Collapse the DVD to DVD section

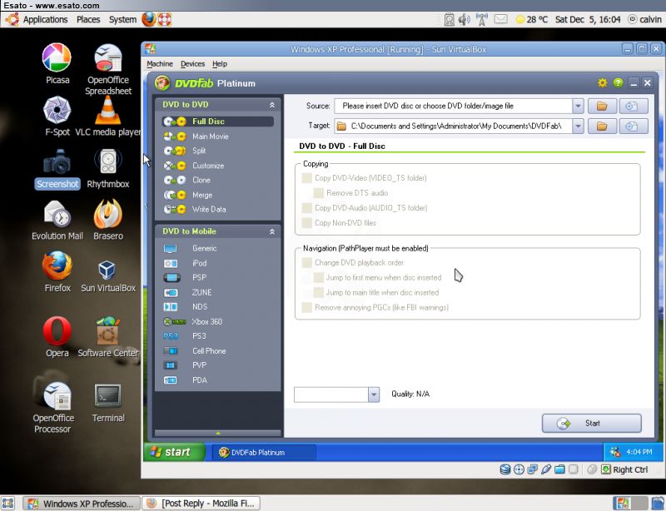click(x=272, y=105)
